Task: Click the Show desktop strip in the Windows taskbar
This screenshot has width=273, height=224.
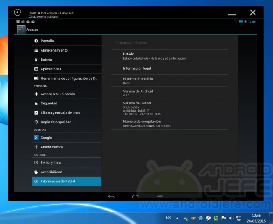Action: [x=271, y=218]
